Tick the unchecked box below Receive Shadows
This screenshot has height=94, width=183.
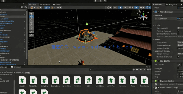178,34
